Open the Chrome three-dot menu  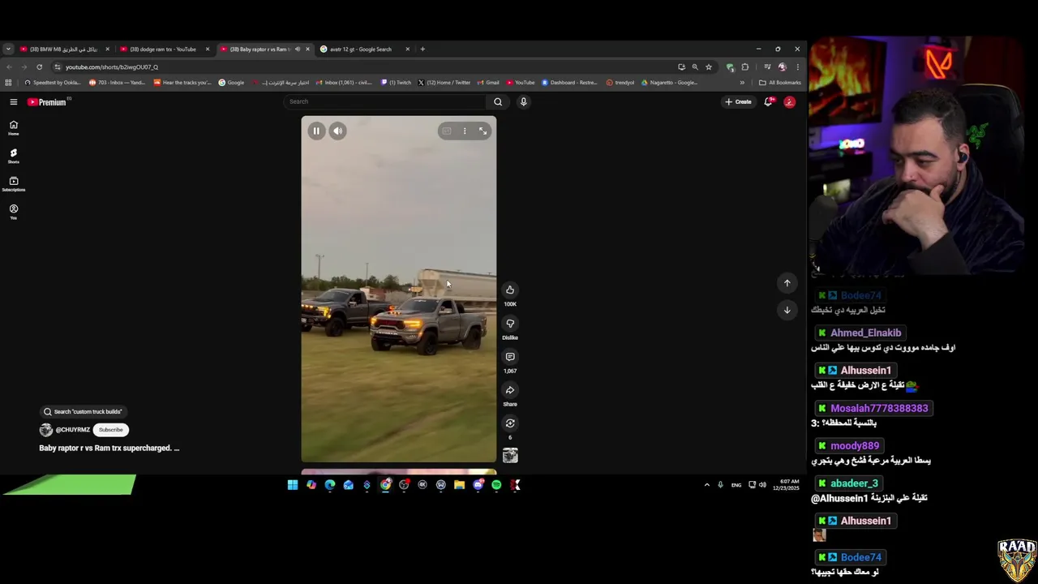797,67
